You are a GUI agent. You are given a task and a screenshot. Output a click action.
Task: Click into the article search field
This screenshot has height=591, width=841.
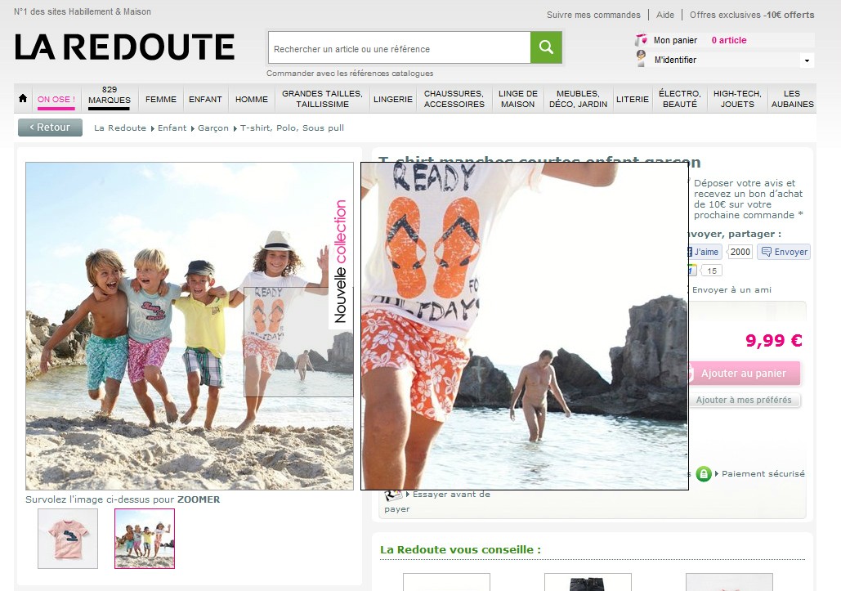point(399,49)
